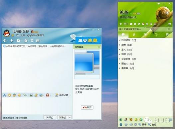Open 消息记录 message history dropdown arrow
Viewport: 175px width, 129px height.
pos(70,95)
